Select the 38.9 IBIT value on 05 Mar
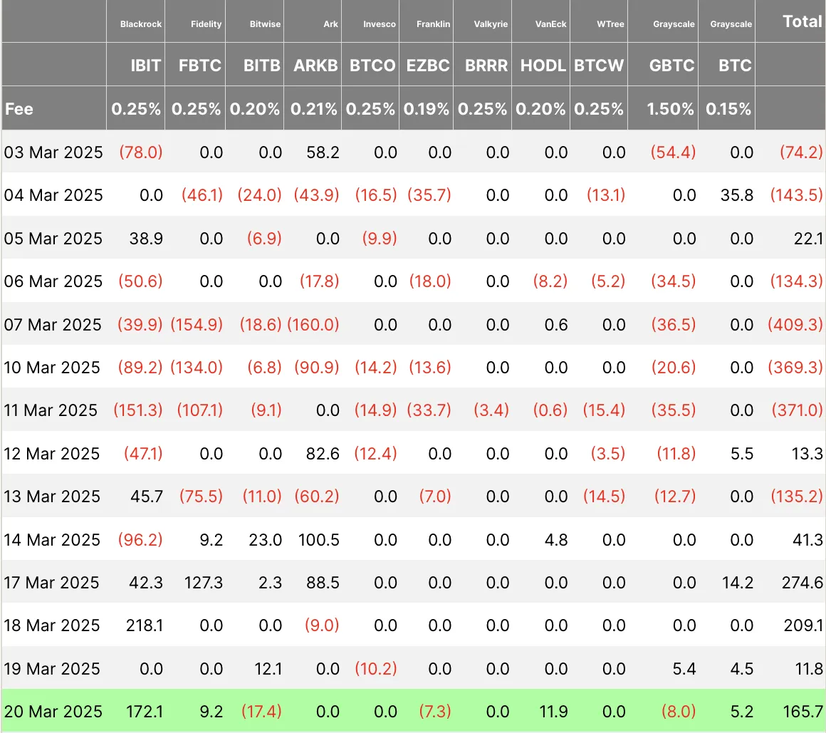The image size is (826, 733). point(146,238)
